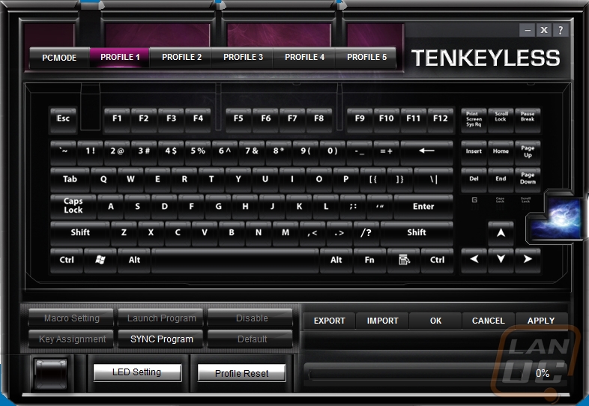Select the Page Down key
The height and width of the screenshot is (406, 589).
528,180
